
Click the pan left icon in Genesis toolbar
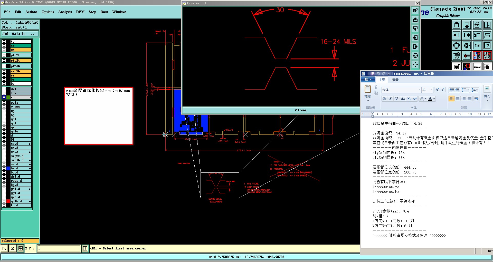(x=457, y=35)
